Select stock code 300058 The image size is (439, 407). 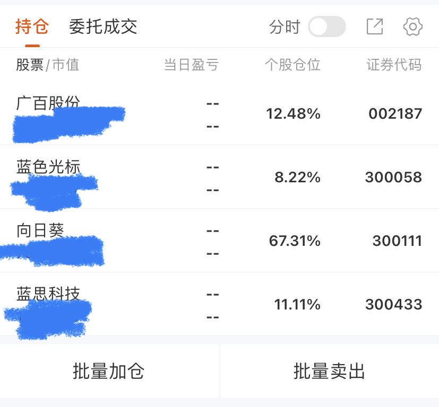coord(393,177)
